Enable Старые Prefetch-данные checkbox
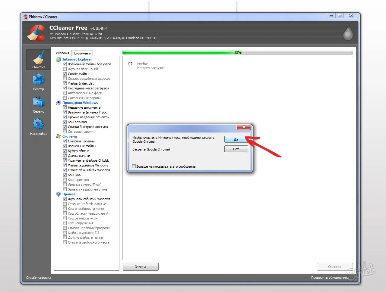This screenshot has height=292, width=386. pyautogui.click(x=65, y=204)
